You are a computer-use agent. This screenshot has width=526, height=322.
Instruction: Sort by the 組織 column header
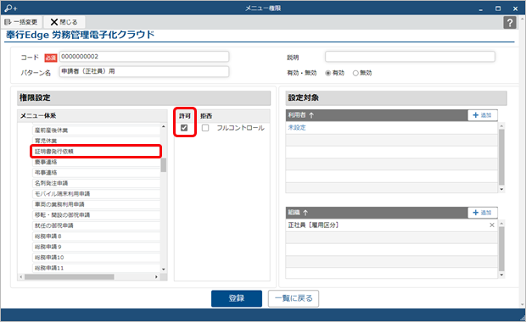coord(377,213)
